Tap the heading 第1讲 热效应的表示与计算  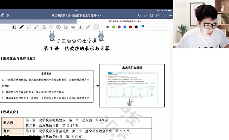pyautogui.click(x=77, y=48)
